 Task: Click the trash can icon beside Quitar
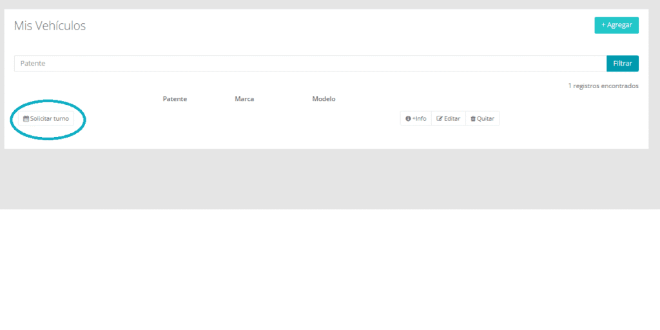pos(473,119)
